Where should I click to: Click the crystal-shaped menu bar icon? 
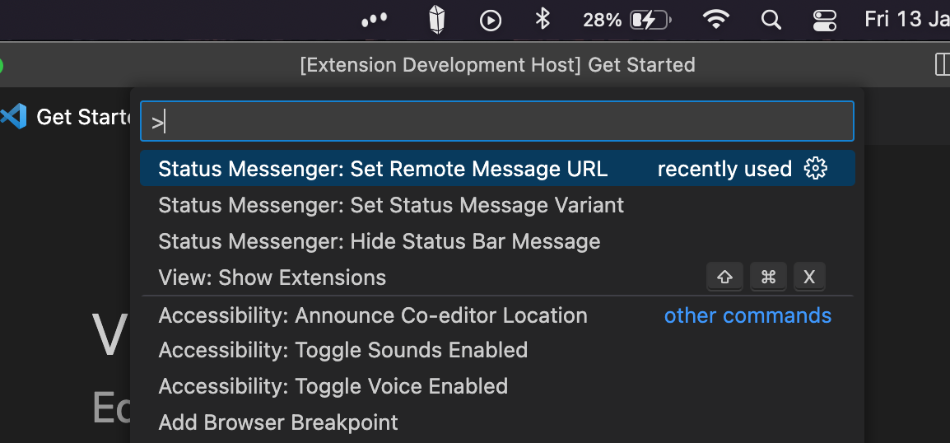(x=436, y=20)
